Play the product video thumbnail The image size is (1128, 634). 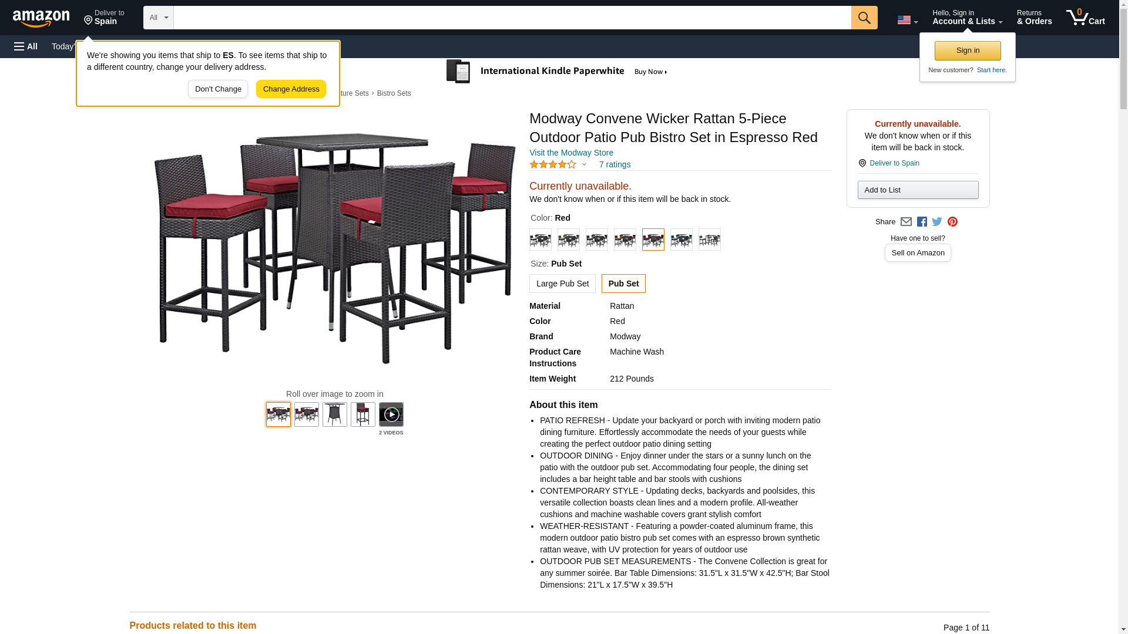pyautogui.click(x=391, y=414)
